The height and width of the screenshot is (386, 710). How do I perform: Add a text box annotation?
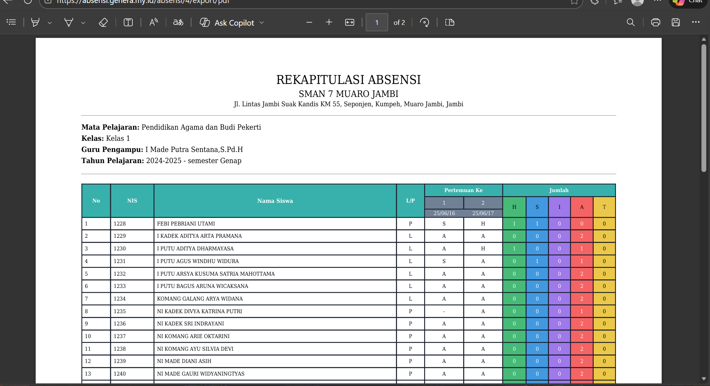[x=128, y=22]
